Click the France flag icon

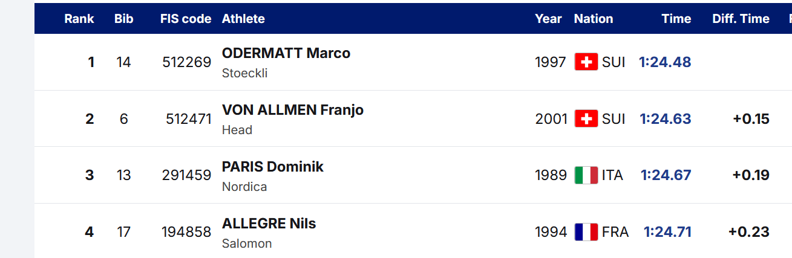(586, 232)
